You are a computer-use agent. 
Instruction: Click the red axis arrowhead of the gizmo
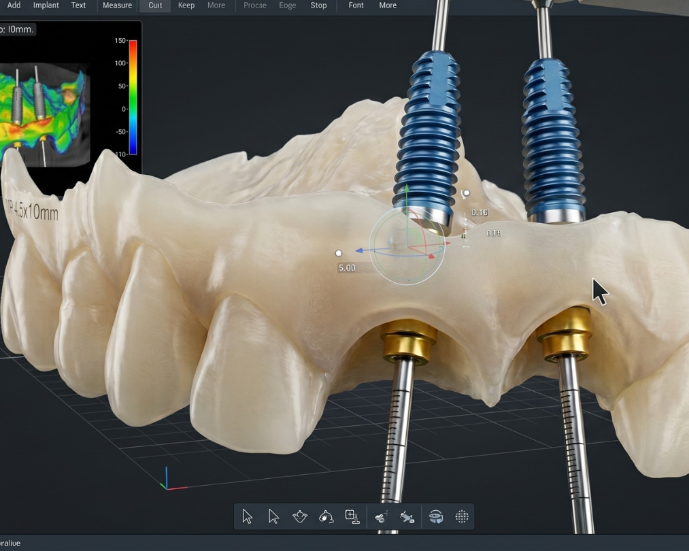point(431,256)
